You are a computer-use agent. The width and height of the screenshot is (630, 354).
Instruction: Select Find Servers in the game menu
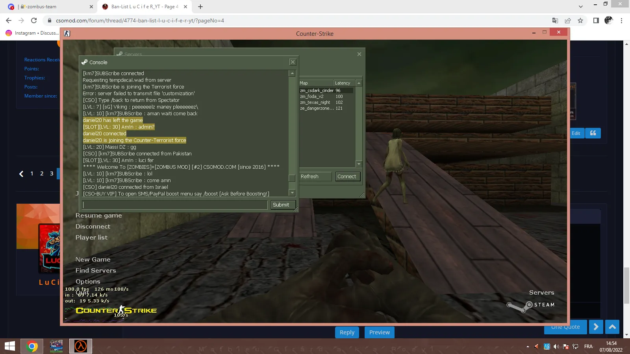click(x=96, y=271)
